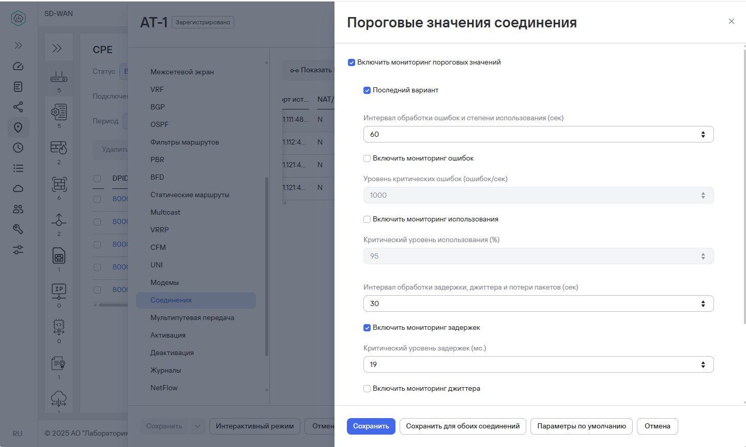
Task: Open the bulleted list sidebar icon
Action: click(18, 168)
